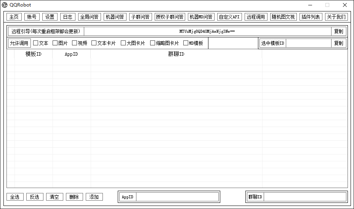The image size is (354, 209).
Task: Check the 视频 option
Action: [75, 43]
